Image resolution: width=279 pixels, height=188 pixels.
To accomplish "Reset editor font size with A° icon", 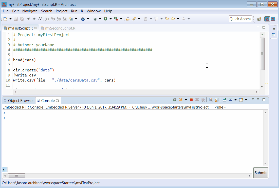I will [x=40, y=19].
